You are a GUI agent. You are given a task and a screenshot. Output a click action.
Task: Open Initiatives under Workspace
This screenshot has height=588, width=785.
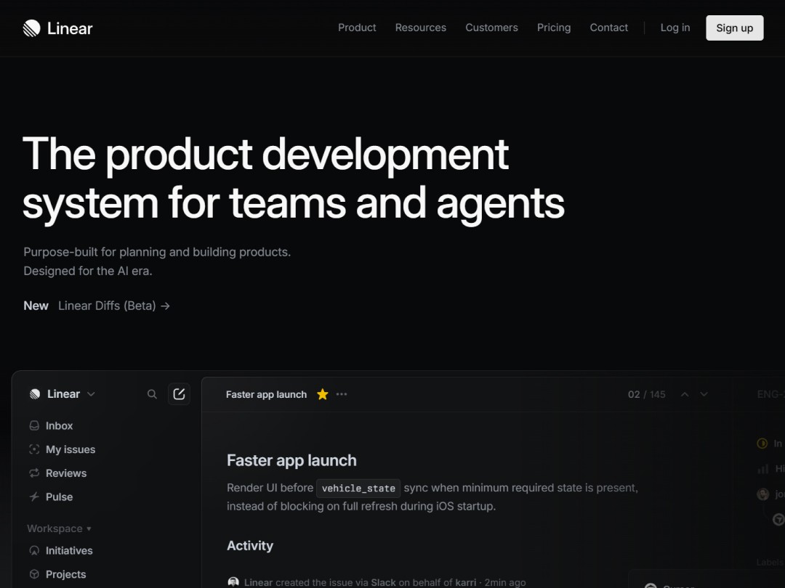click(69, 550)
